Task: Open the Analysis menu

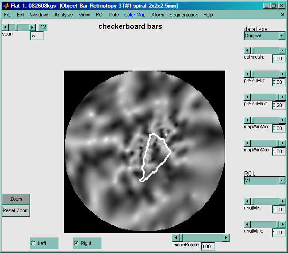Action: click(63, 15)
